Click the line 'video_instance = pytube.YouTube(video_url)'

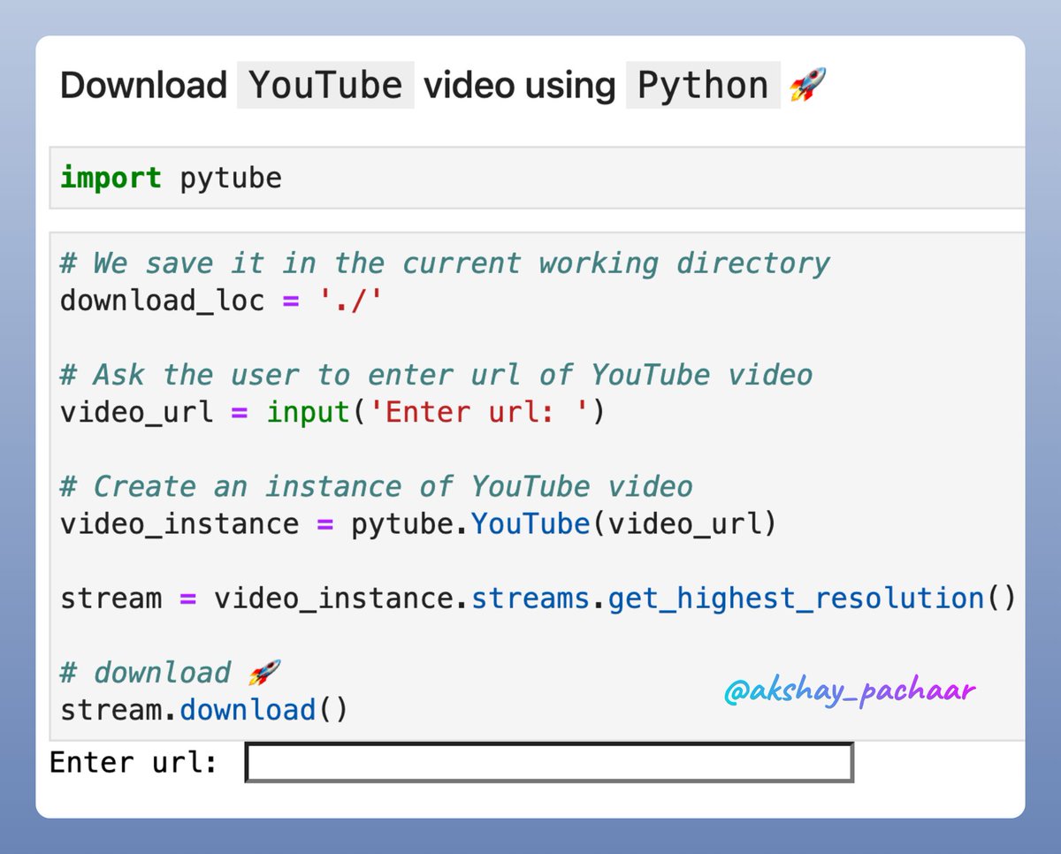coord(418,524)
